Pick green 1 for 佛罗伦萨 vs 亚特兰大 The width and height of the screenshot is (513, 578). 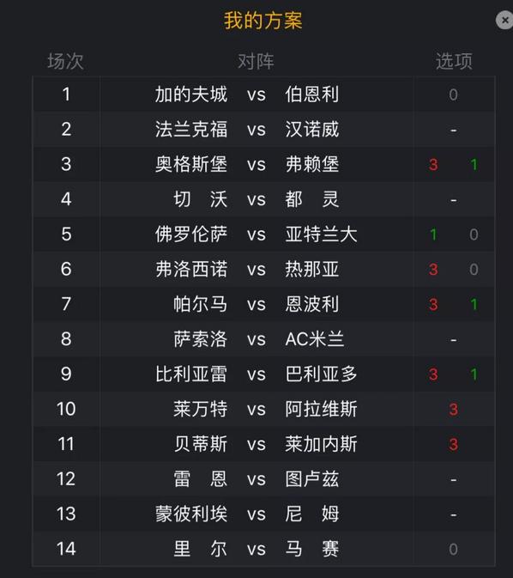point(433,234)
